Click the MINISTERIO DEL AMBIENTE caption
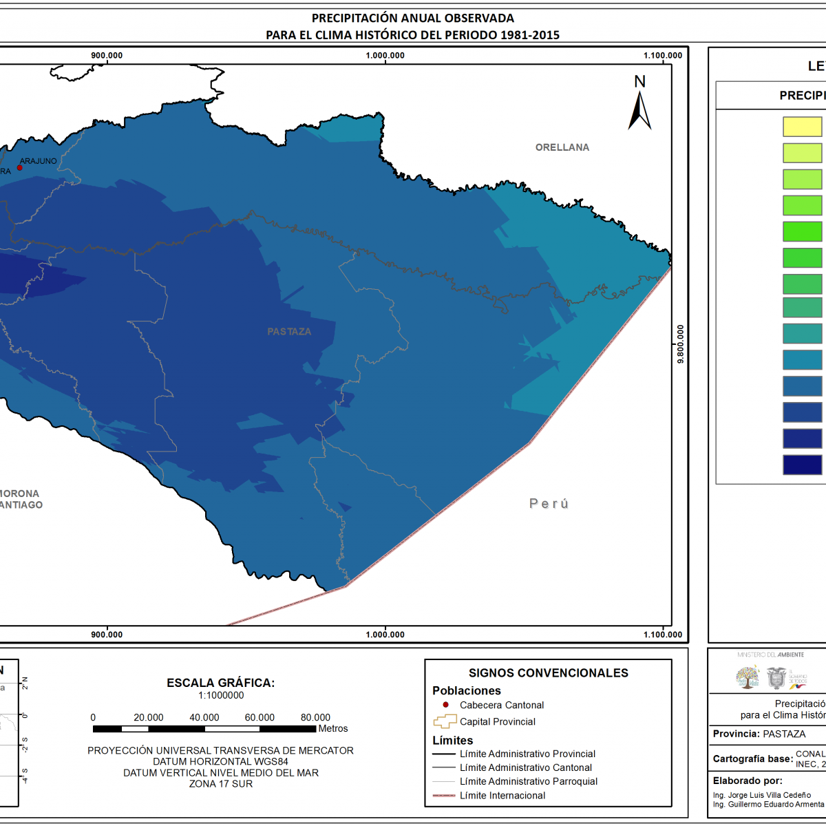 (771, 655)
